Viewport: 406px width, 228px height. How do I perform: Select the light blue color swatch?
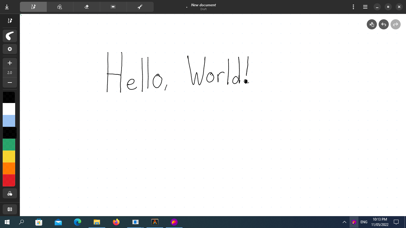9,121
